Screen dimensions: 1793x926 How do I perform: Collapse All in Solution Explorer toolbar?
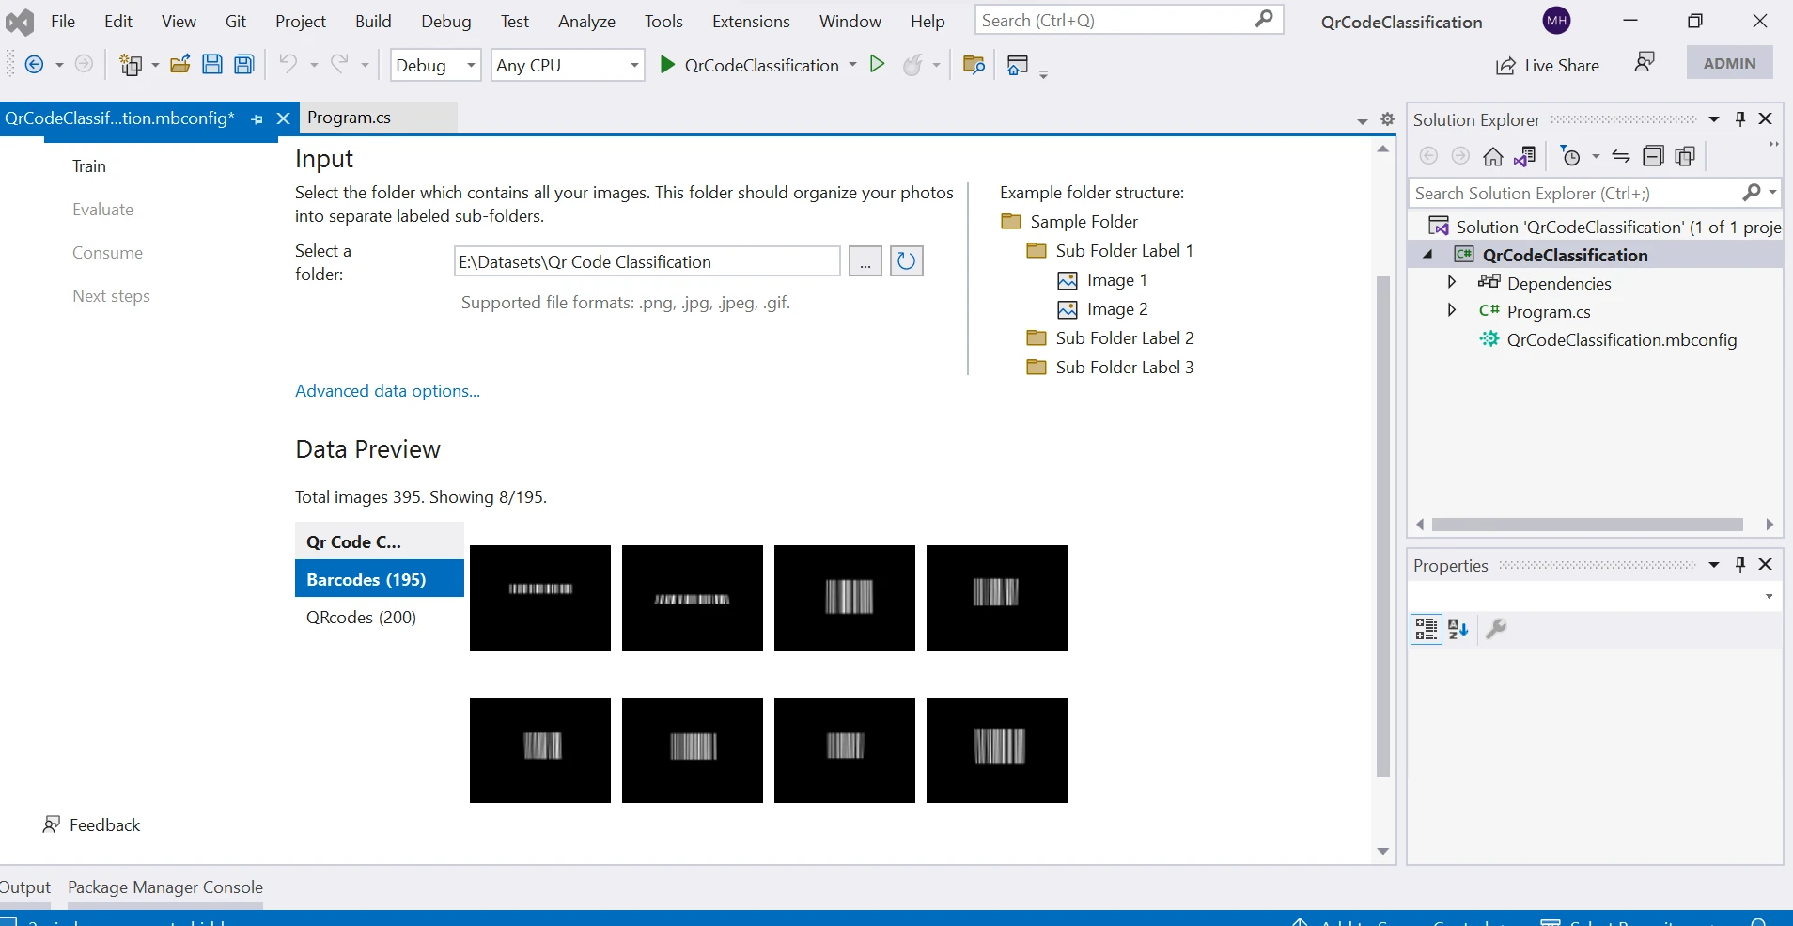(x=1653, y=156)
